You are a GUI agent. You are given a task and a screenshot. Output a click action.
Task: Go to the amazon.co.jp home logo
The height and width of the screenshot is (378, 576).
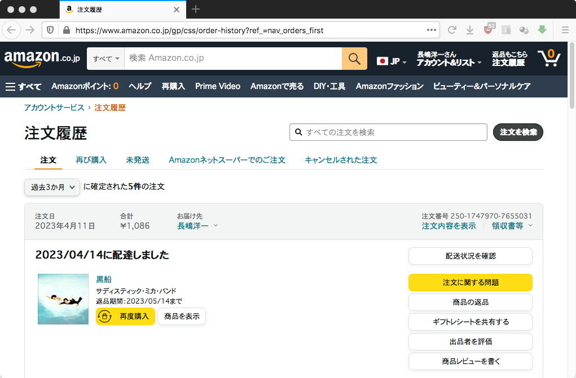coord(42,59)
